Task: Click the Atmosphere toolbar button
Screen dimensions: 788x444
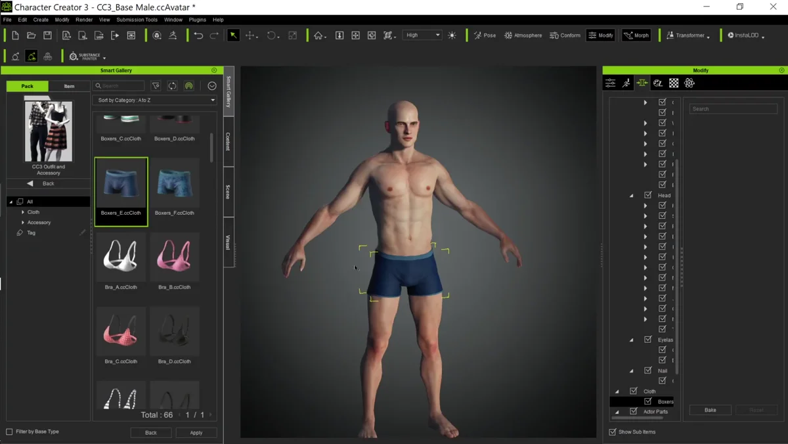Action: point(523,35)
